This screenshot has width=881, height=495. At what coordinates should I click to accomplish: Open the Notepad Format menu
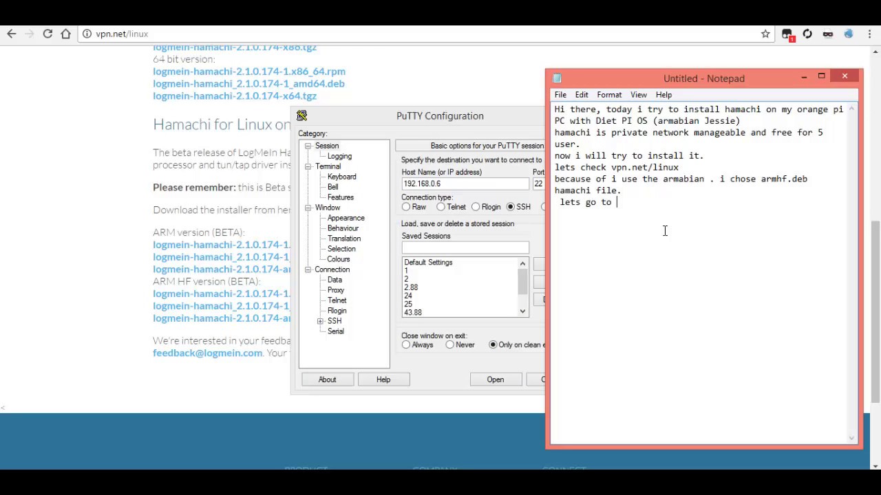tap(609, 95)
